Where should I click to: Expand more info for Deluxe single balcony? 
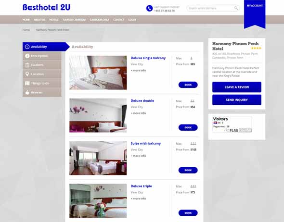coord(138,71)
